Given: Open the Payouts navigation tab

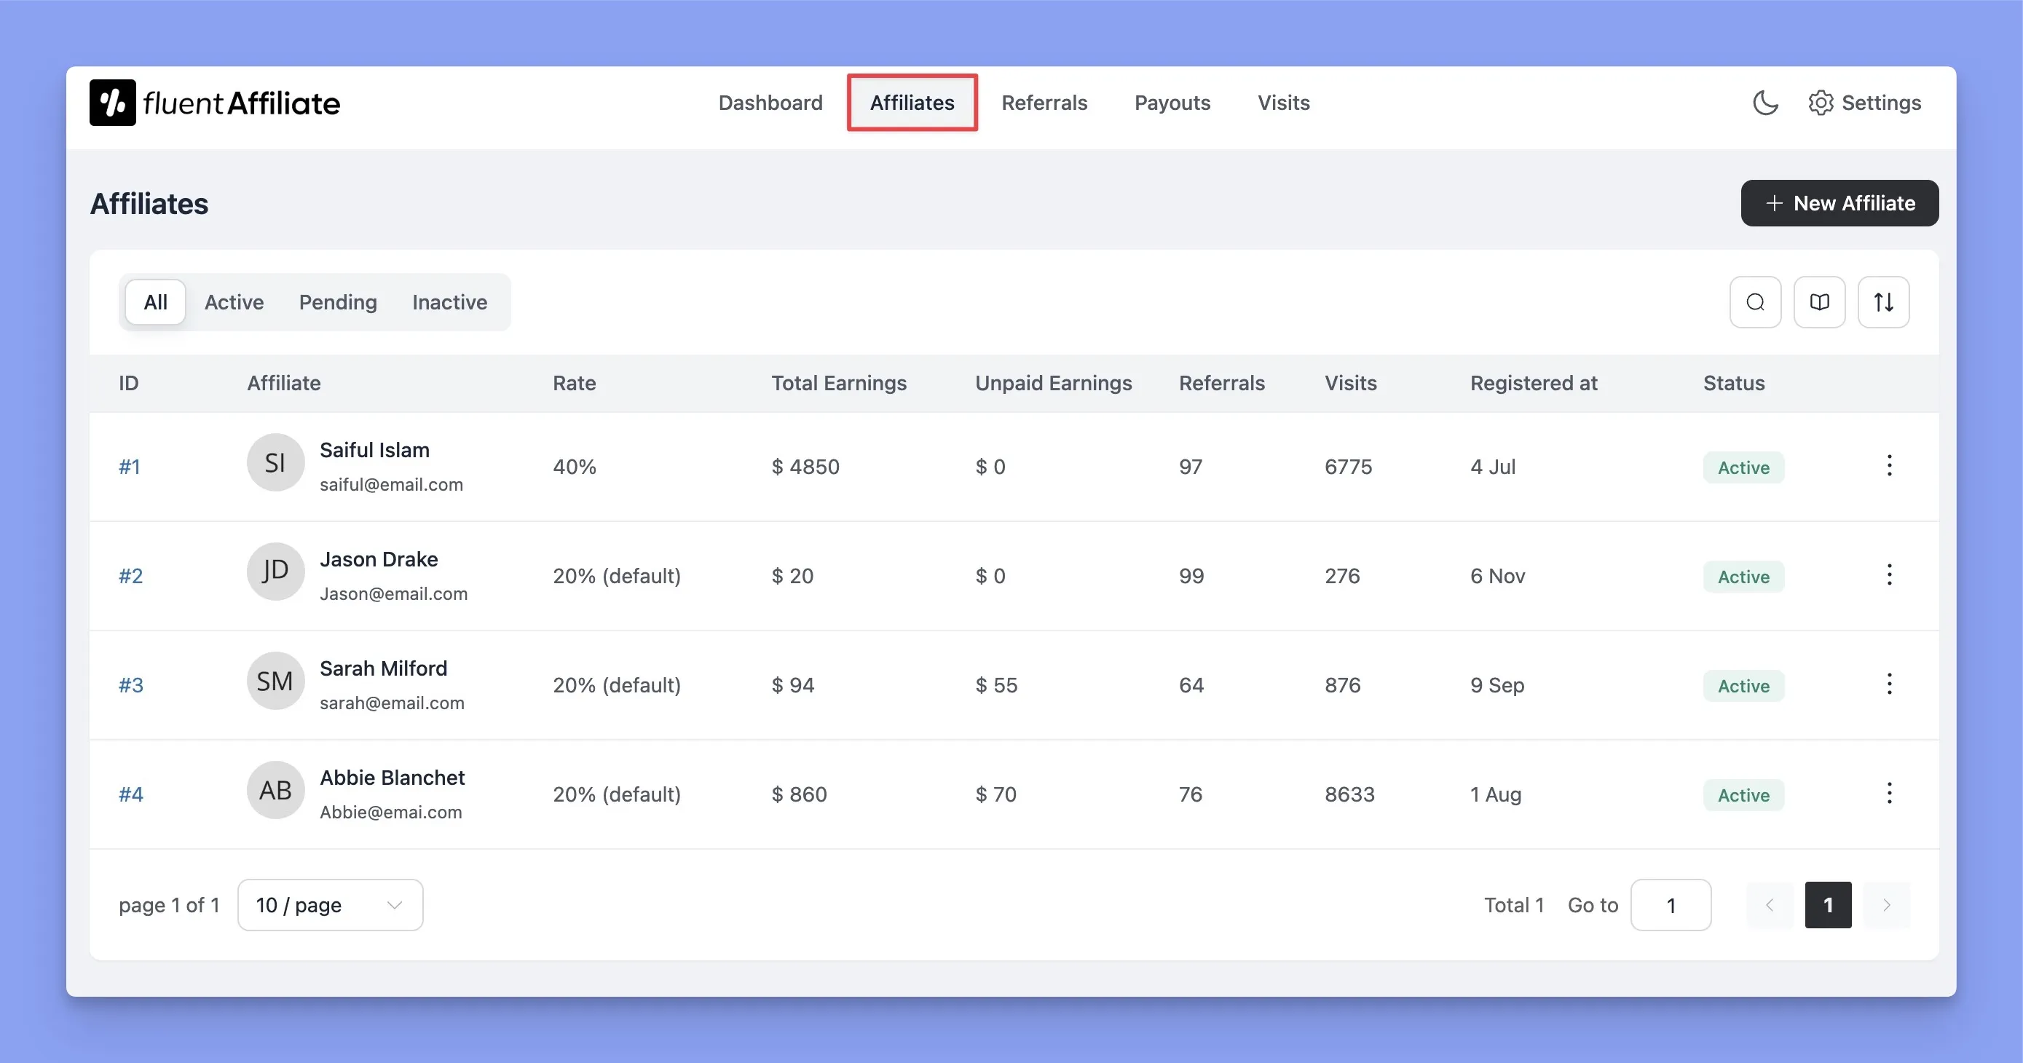Looking at the screenshot, I should coord(1172,103).
